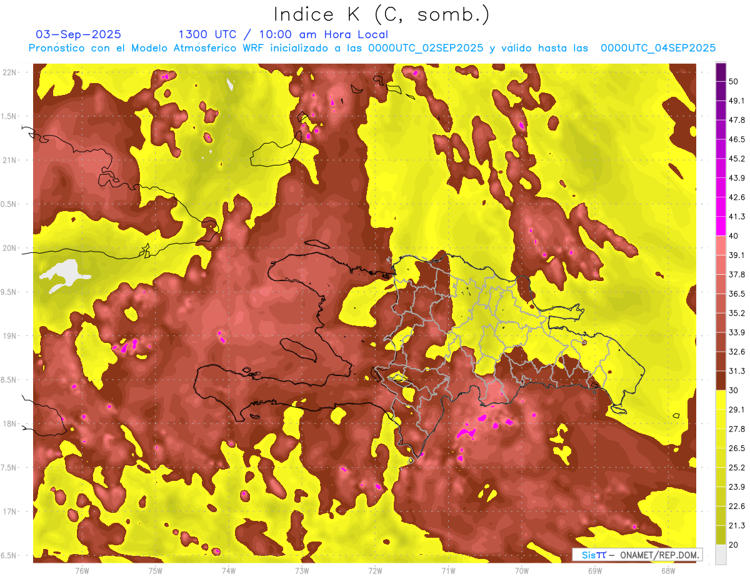Pick the salmon swatch between 39.1 and 40
The width and height of the screenshot is (750, 579).
point(721,245)
